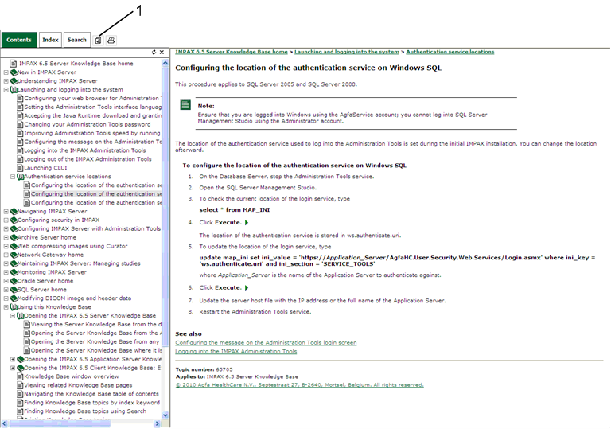Viewport: 611px width, 429px height.
Task: Select Opening the IMPAX 6.5 Client Knowledge Base
Action: 92,369
